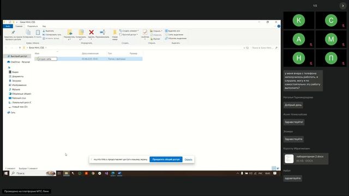This screenshot has height=196, width=349.
Task: Click the Windows Start button
Action: click(x=6, y=173)
